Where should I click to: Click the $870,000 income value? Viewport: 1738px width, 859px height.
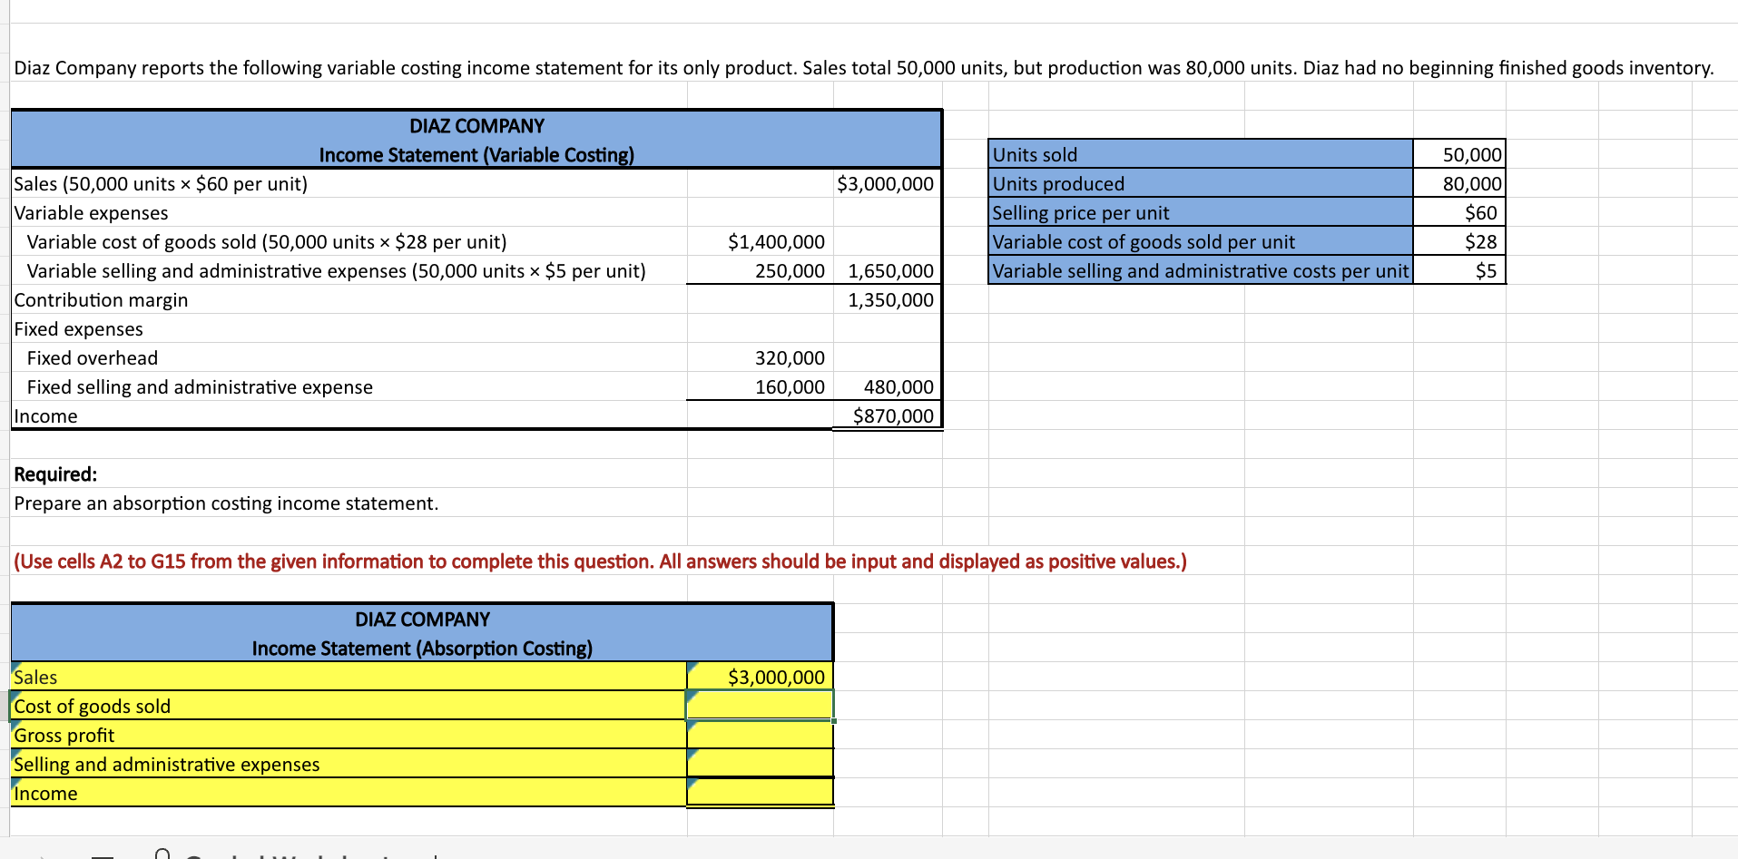coord(893,416)
